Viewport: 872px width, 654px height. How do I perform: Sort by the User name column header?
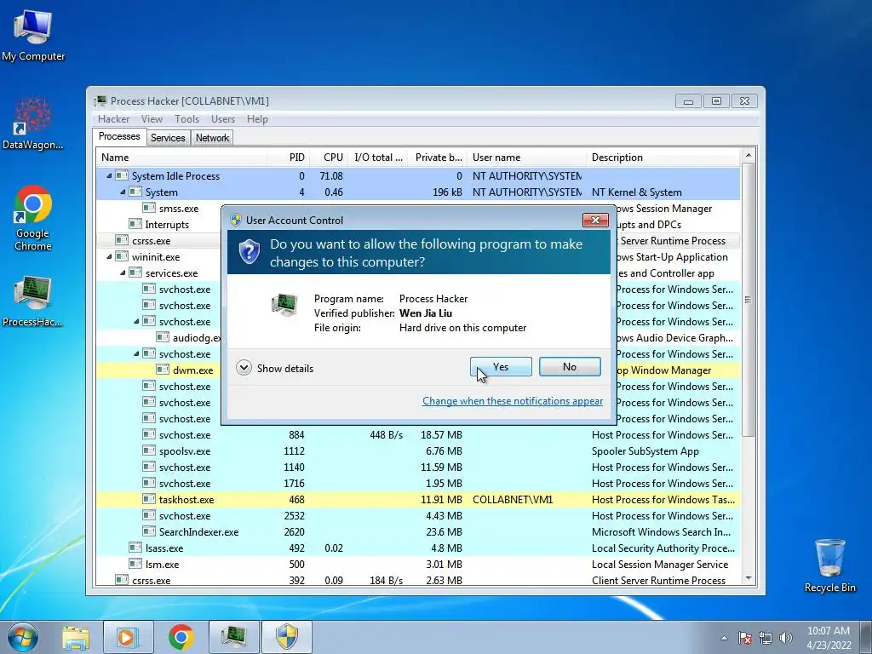click(526, 158)
